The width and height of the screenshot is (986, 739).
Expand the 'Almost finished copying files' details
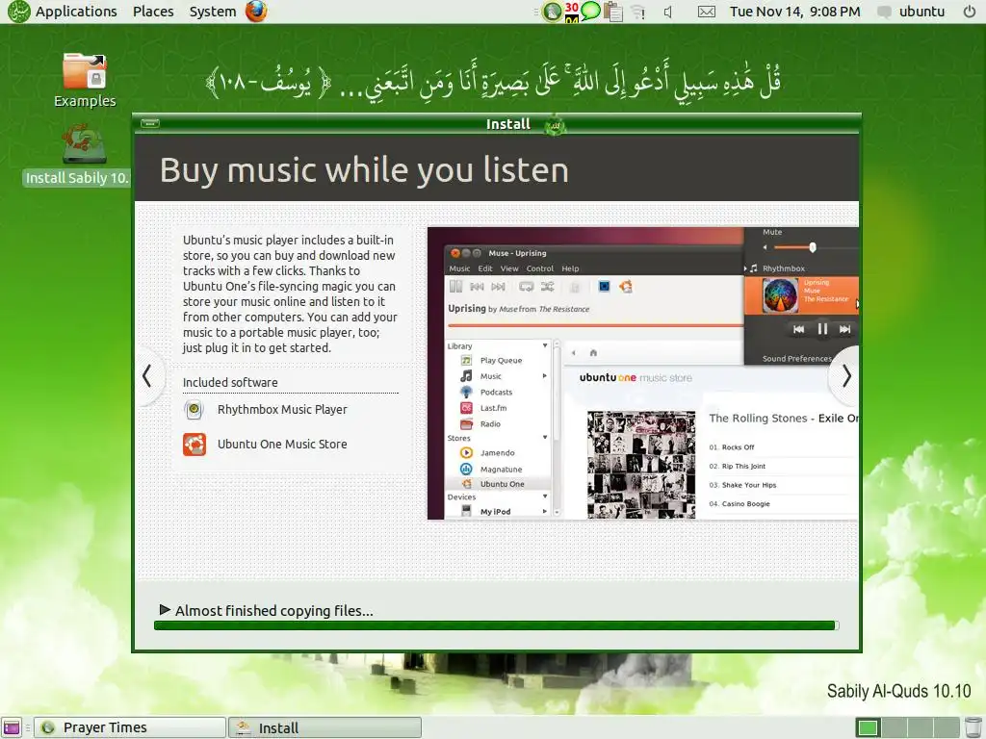(165, 609)
